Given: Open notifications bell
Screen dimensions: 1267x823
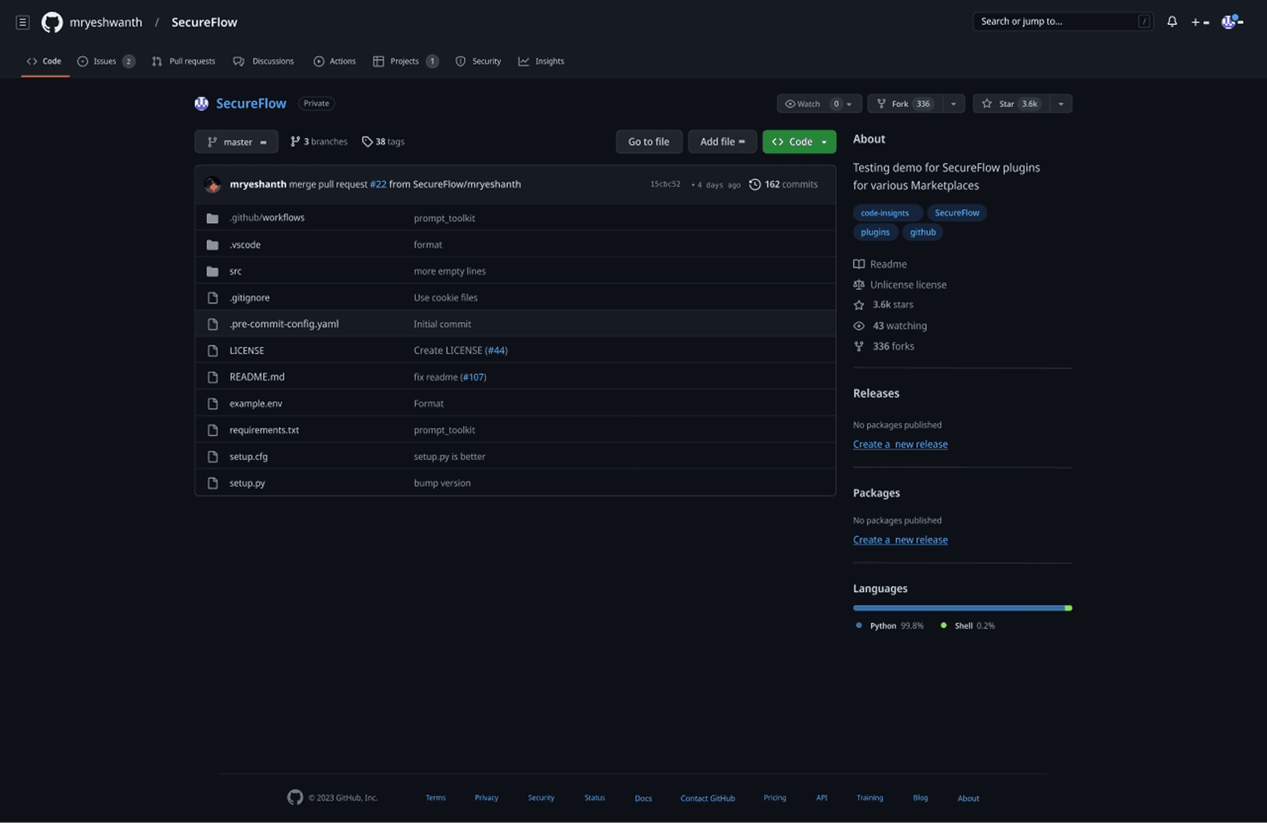Looking at the screenshot, I should pos(1172,22).
